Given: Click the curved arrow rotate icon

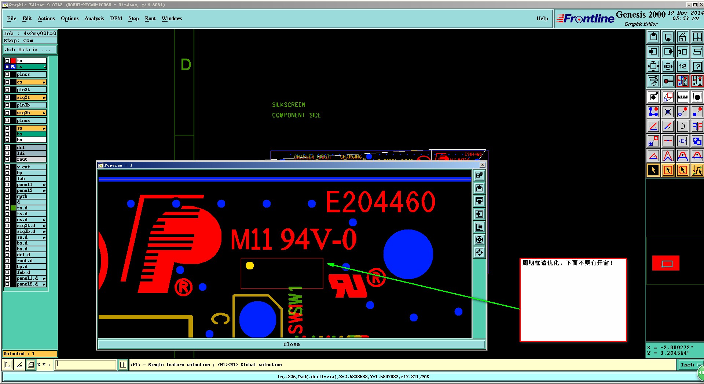Looking at the screenshot, I should pyautogui.click(x=683, y=126).
